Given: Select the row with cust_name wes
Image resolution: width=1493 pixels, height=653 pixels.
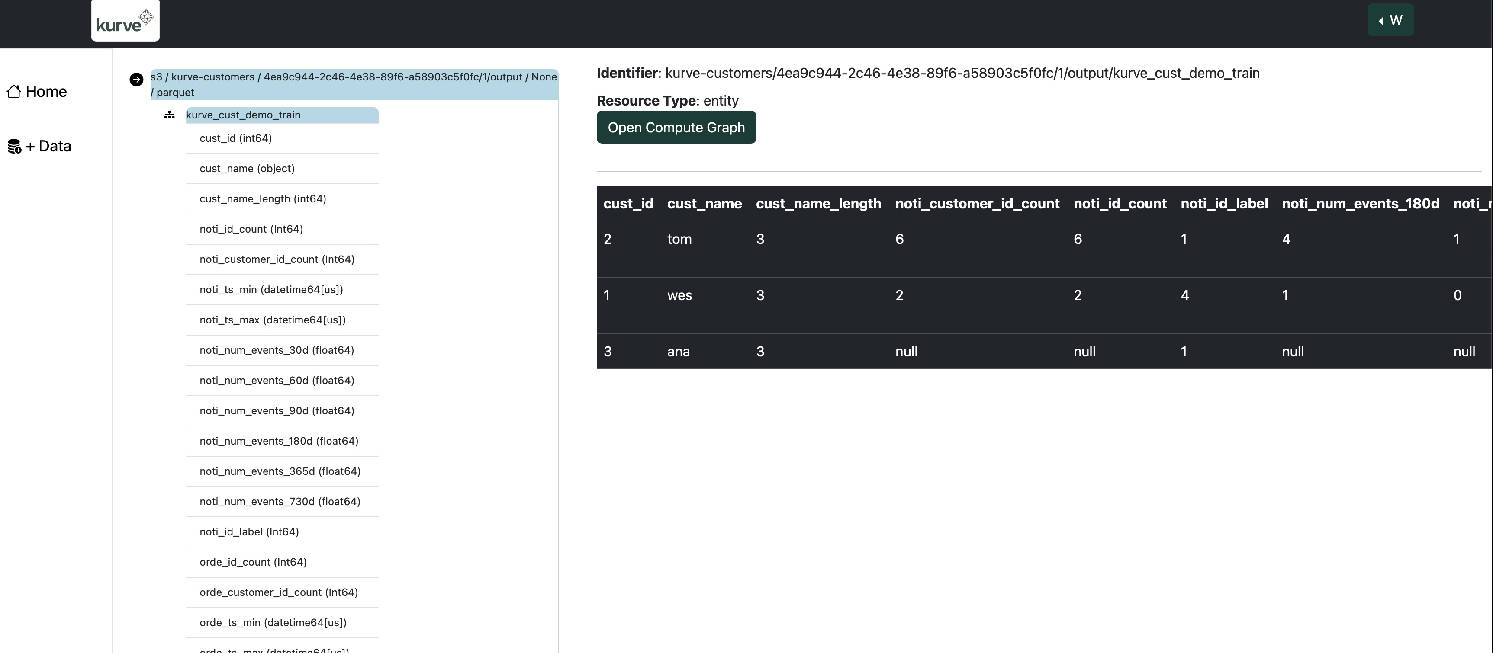Looking at the screenshot, I should pyautogui.click(x=869, y=295).
